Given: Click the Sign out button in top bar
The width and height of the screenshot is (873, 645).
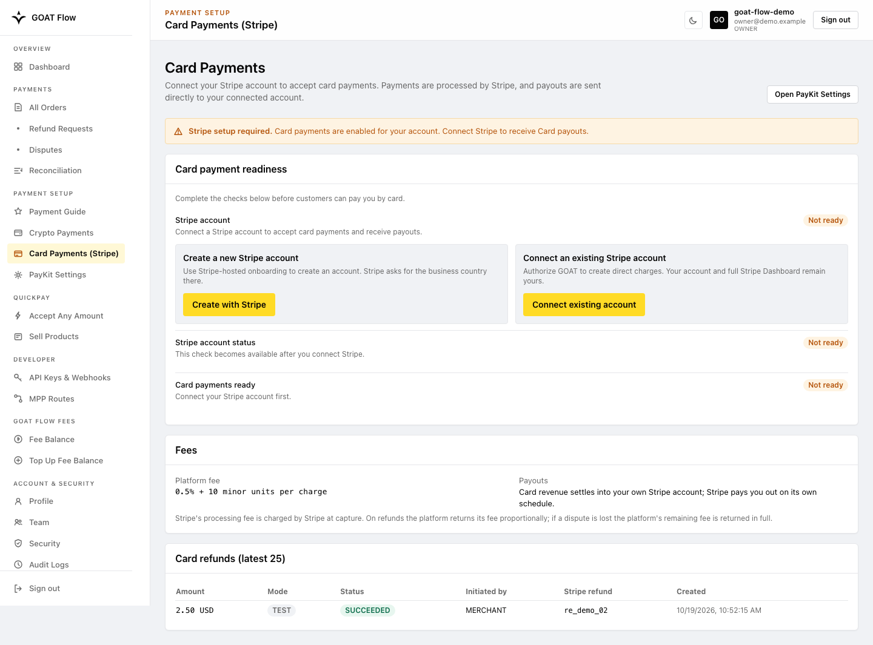Looking at the screenshot, I should coord(835,20).
